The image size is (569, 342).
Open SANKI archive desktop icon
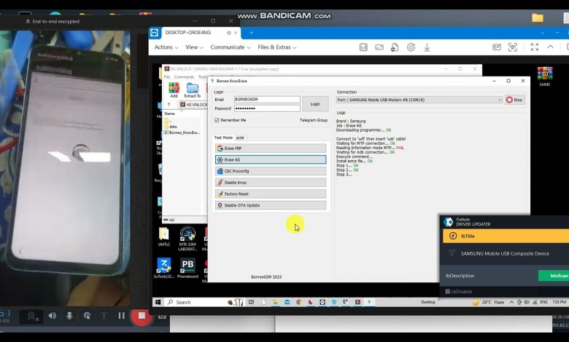(545, 76)
